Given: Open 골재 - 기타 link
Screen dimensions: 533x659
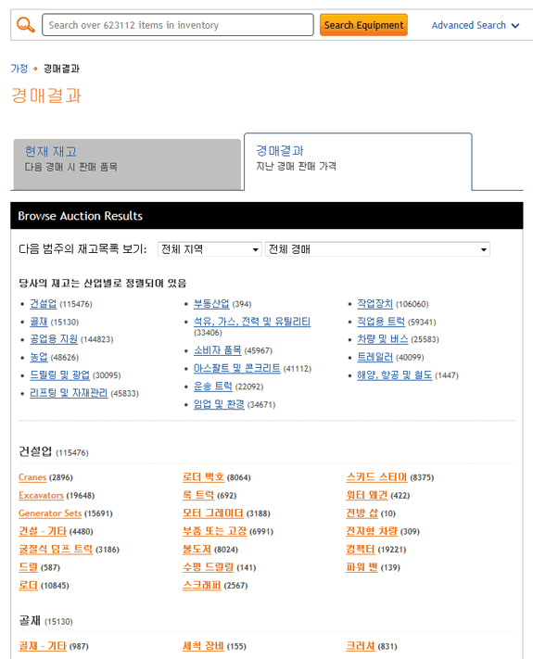Looking at the screenshot, I should click(43, 646).
